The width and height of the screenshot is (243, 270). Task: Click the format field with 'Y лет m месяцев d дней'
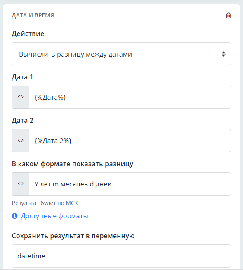tap(130, 184)
